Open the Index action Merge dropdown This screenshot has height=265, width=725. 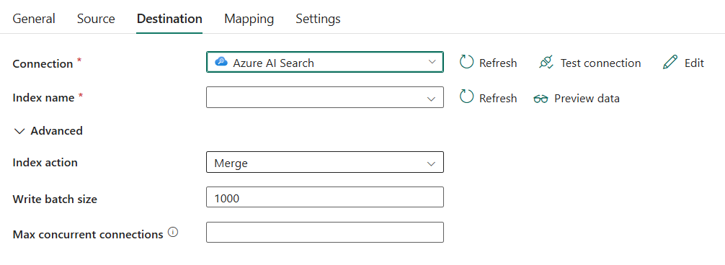pyautogui.click(x=324, y=163)
